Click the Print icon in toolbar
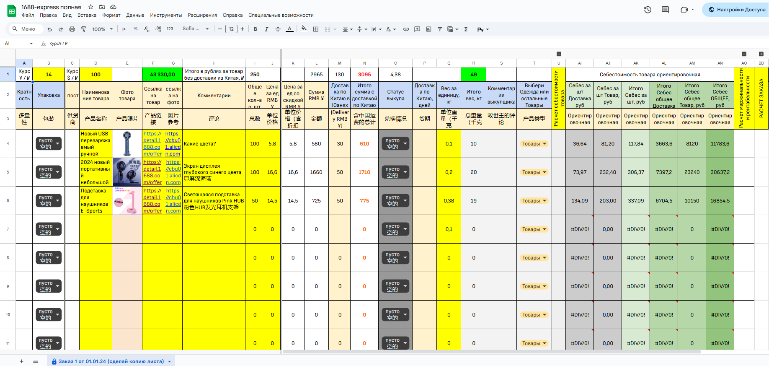The height and width of the screenshot is (366, 769). (x=72, y=29)
